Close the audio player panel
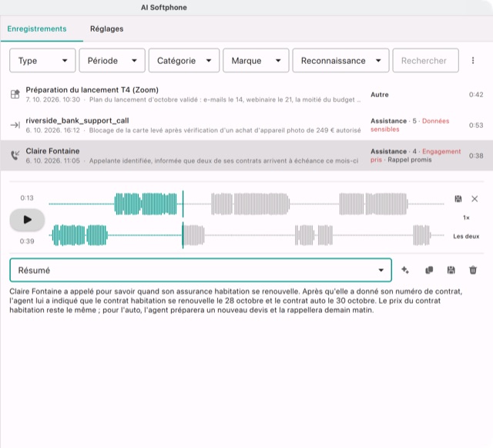Image resolution: width=493 pixels, height=448 pixels. point(475,199)
